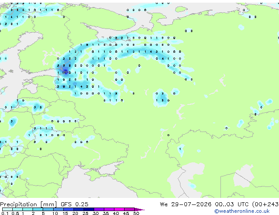Click the legend scale label '15'
279x215 pixels.
pyautogui.click(x=65, y=213)
